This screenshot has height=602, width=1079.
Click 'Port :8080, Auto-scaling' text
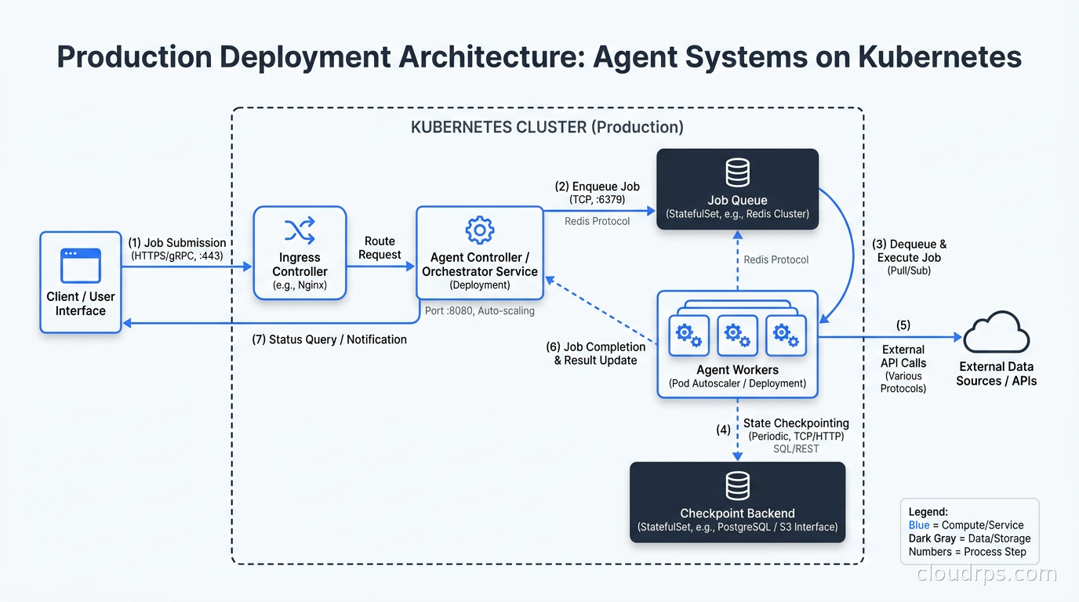tap(480, 310)
